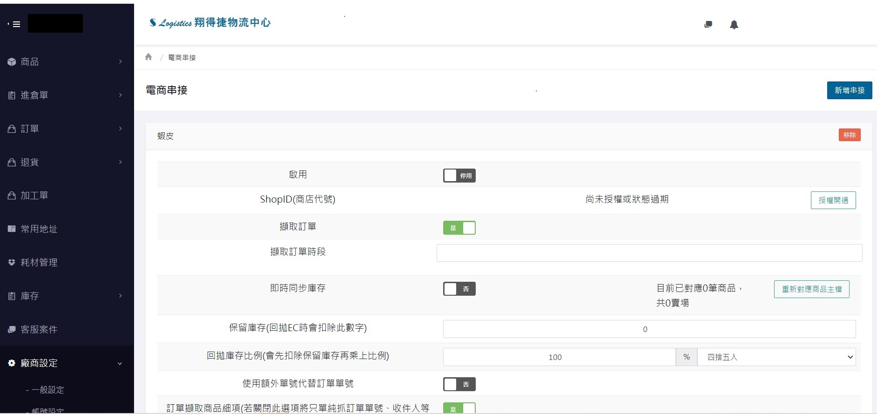Expand 訂單 menu chevron

coord(120,129)
